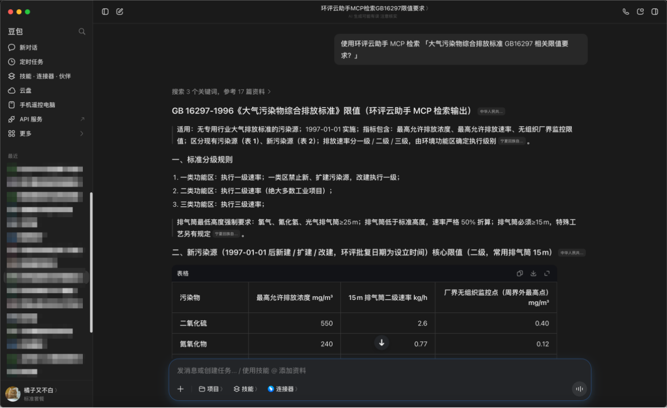Download the table icon
This screenshot has width=667, height=408.
[533, 274]
